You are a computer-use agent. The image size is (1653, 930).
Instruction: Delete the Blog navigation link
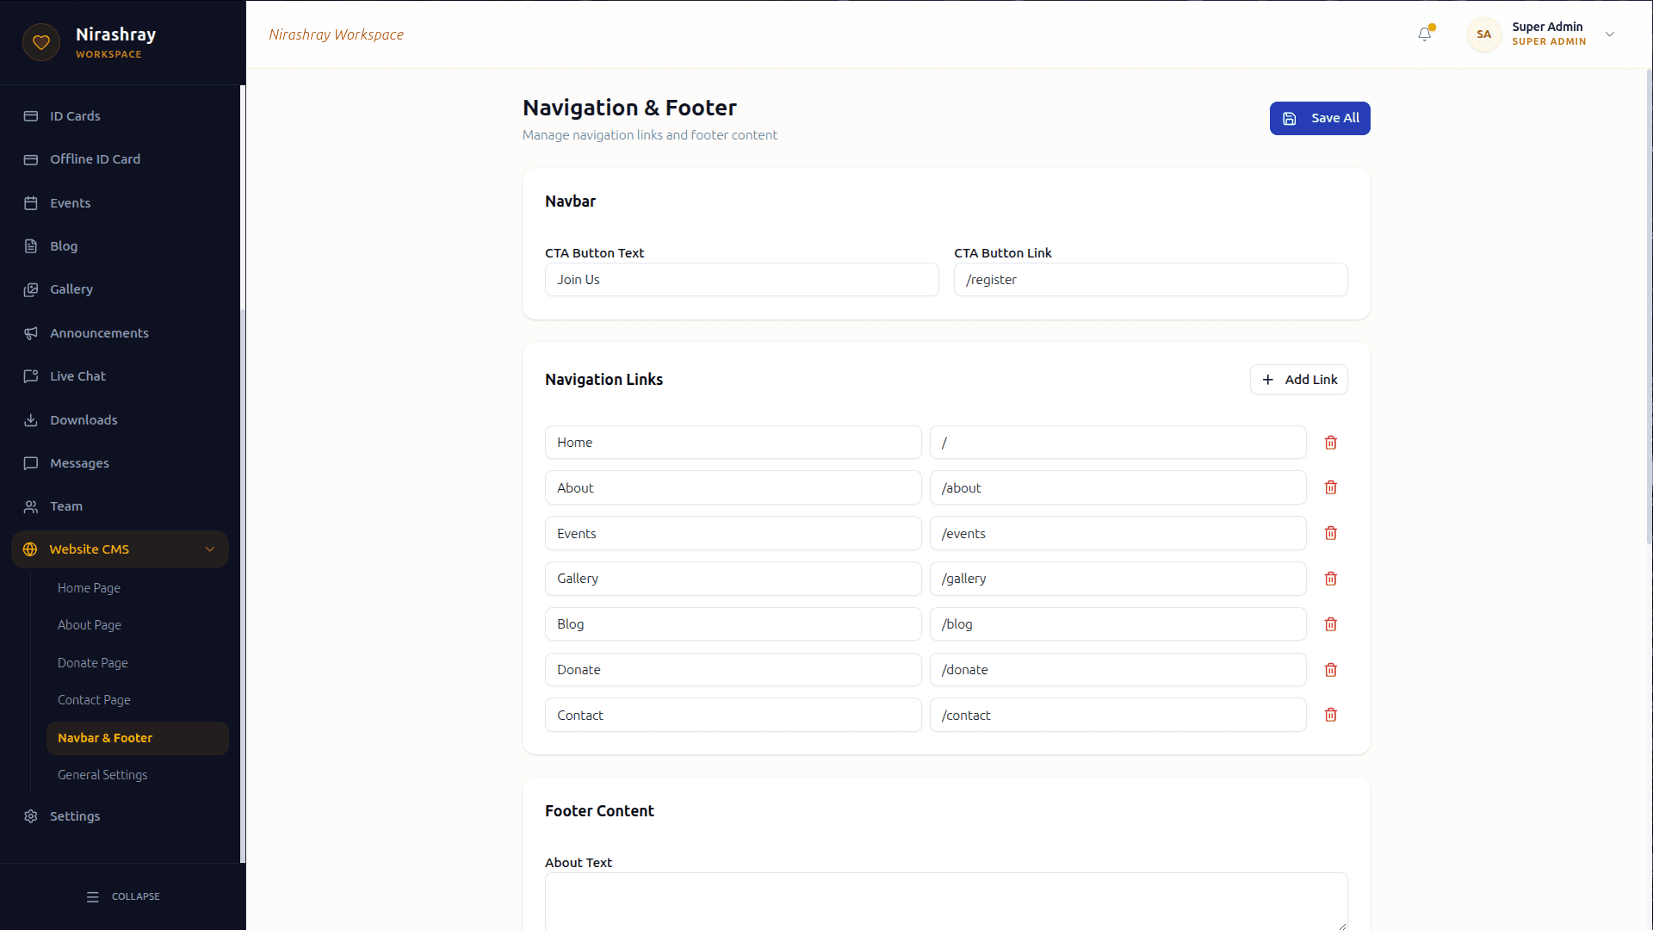[1330, 624]
